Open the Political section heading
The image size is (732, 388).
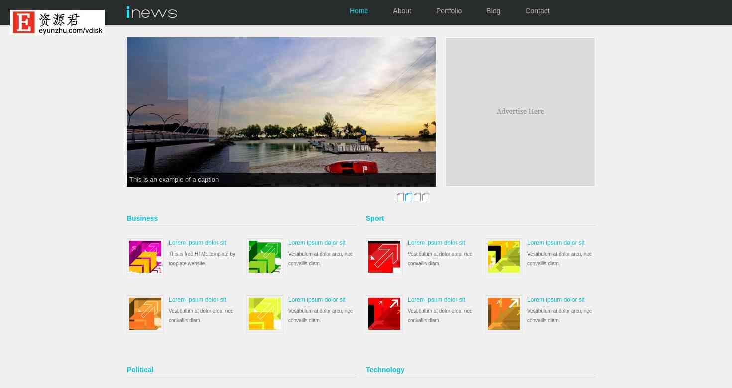(140, 370)
